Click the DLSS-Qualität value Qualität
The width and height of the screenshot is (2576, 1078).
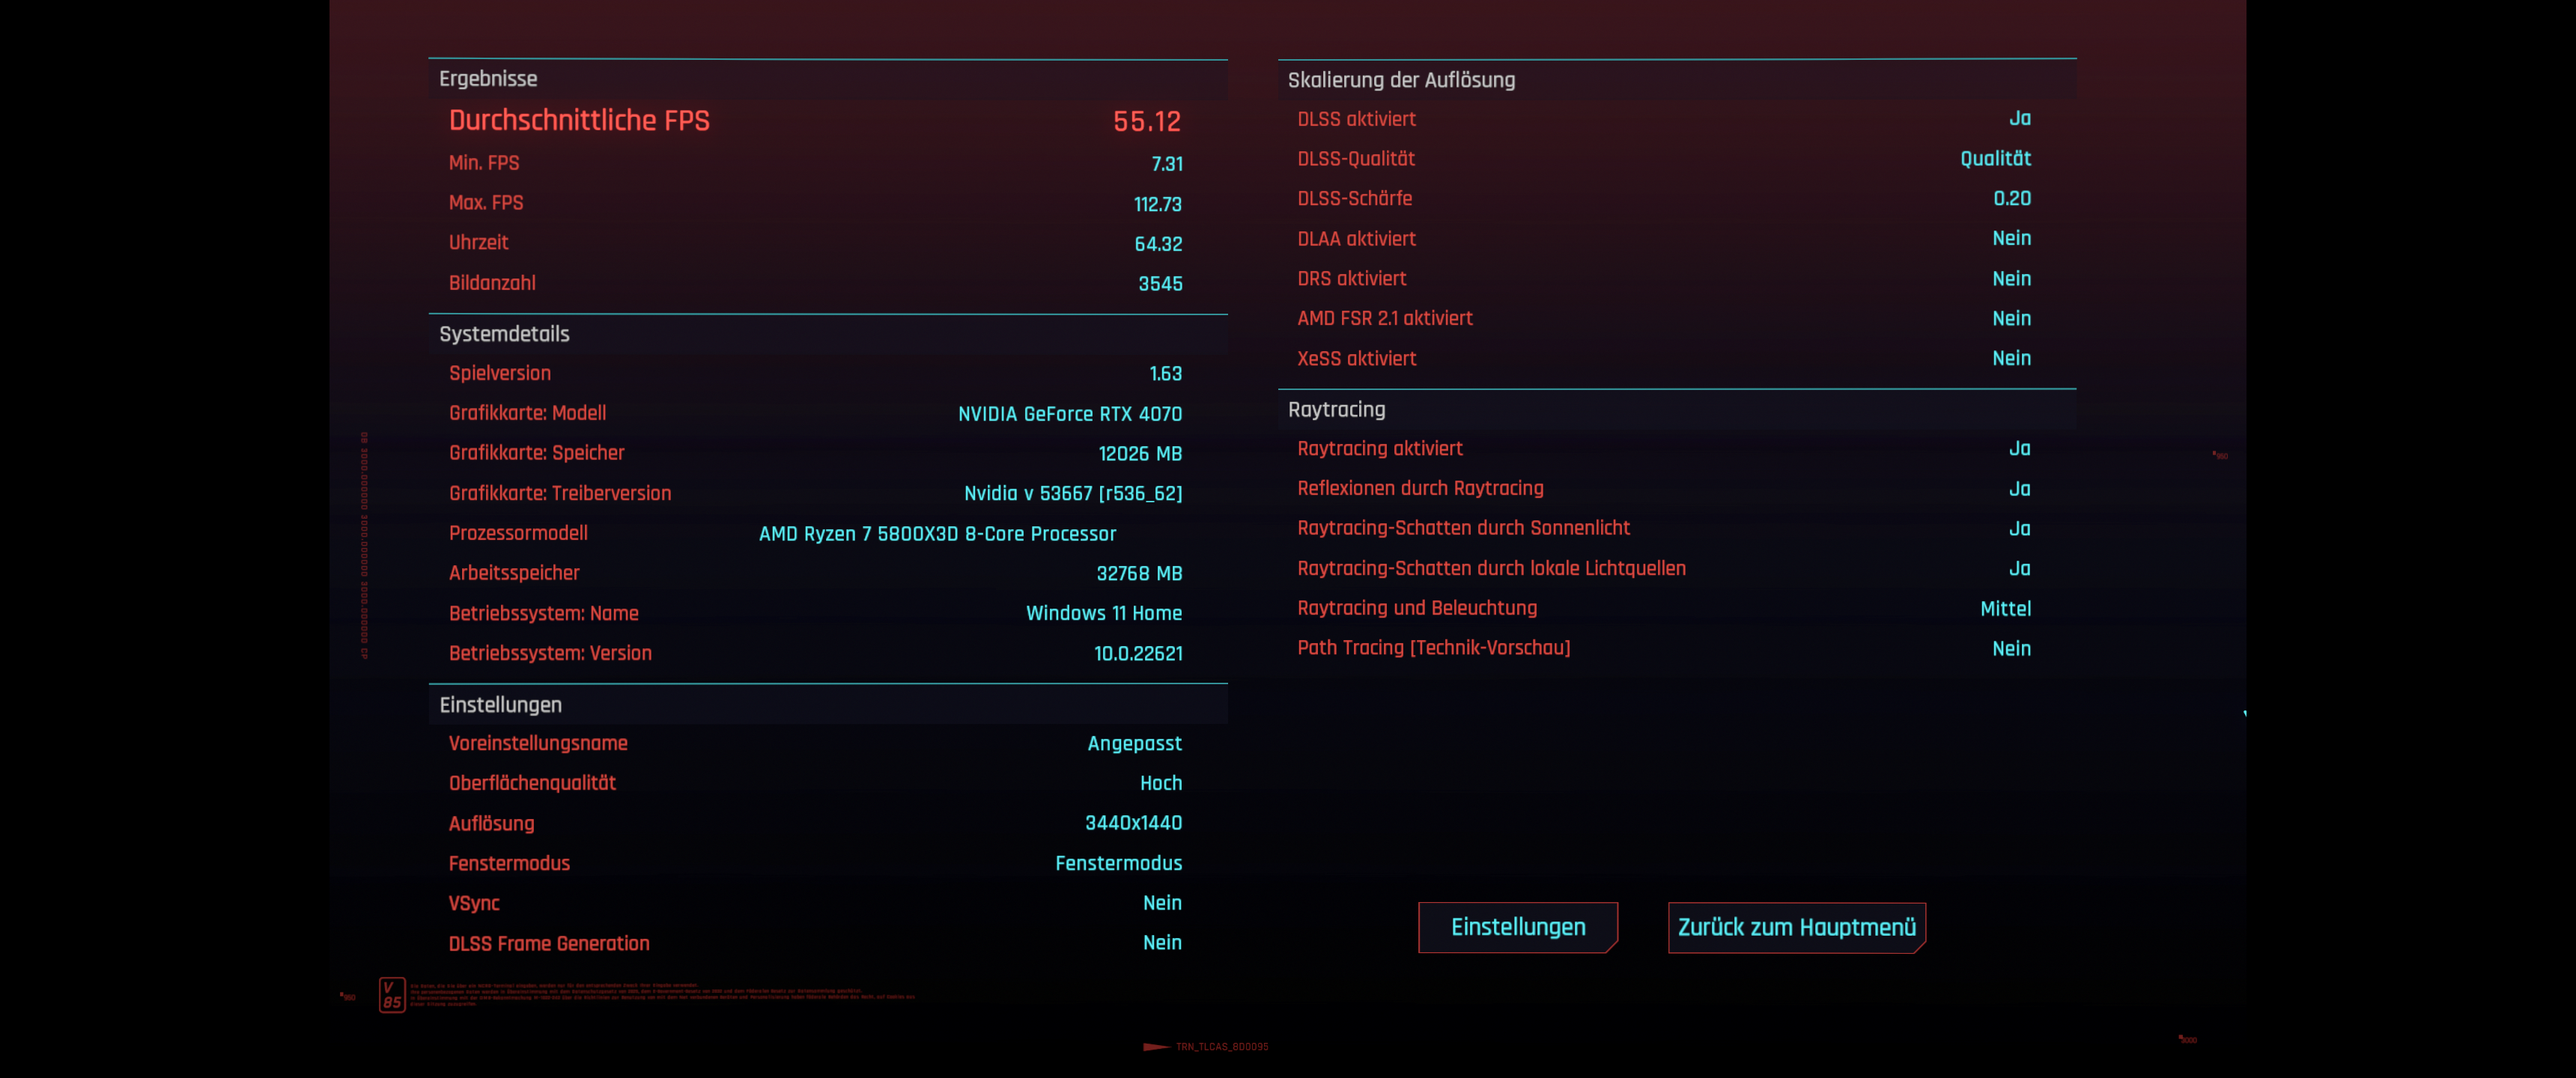1994,159
